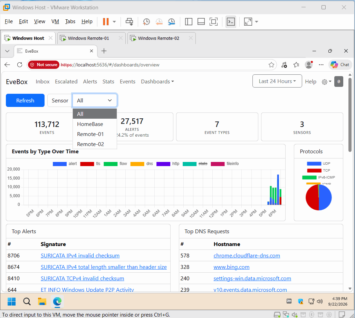The height and width of the screenshot is (318, 355).
Task: Revert to snapshot icon
Action: pyautogui.click(x=159, y=22)
